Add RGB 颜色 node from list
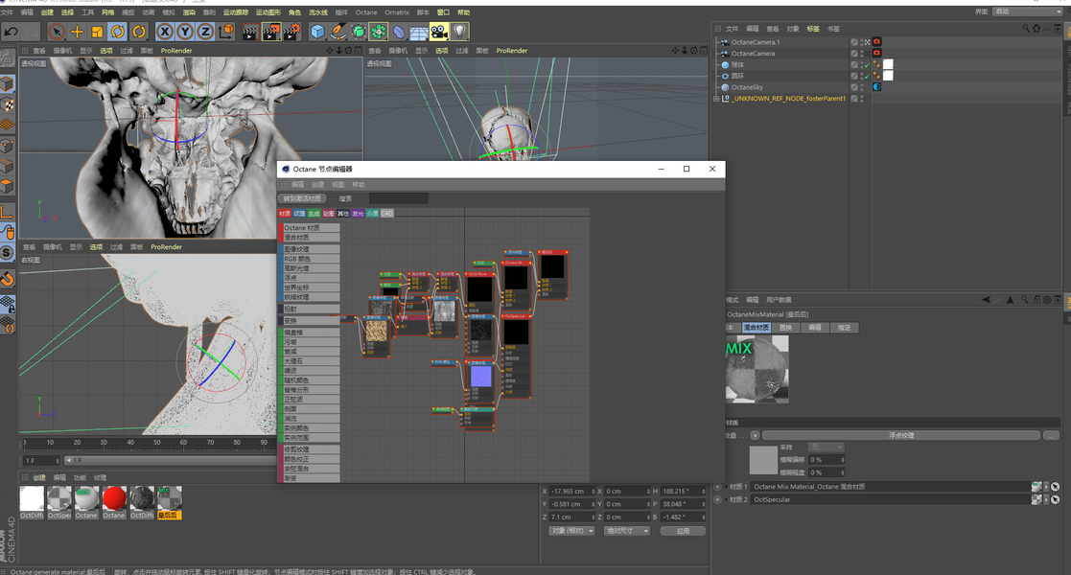 310,260
